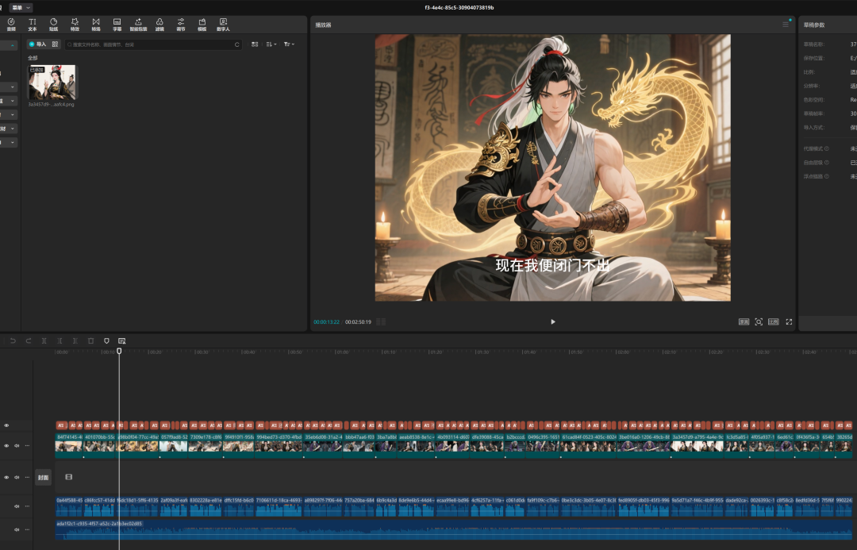Toggle visibility of the main video track
Viewport: 857px width, 550px height.
(x=6, y=445)
